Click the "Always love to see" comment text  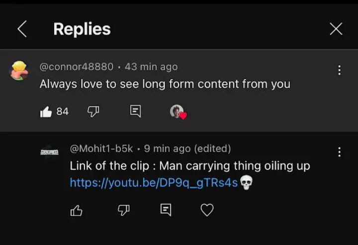[165, 84]
